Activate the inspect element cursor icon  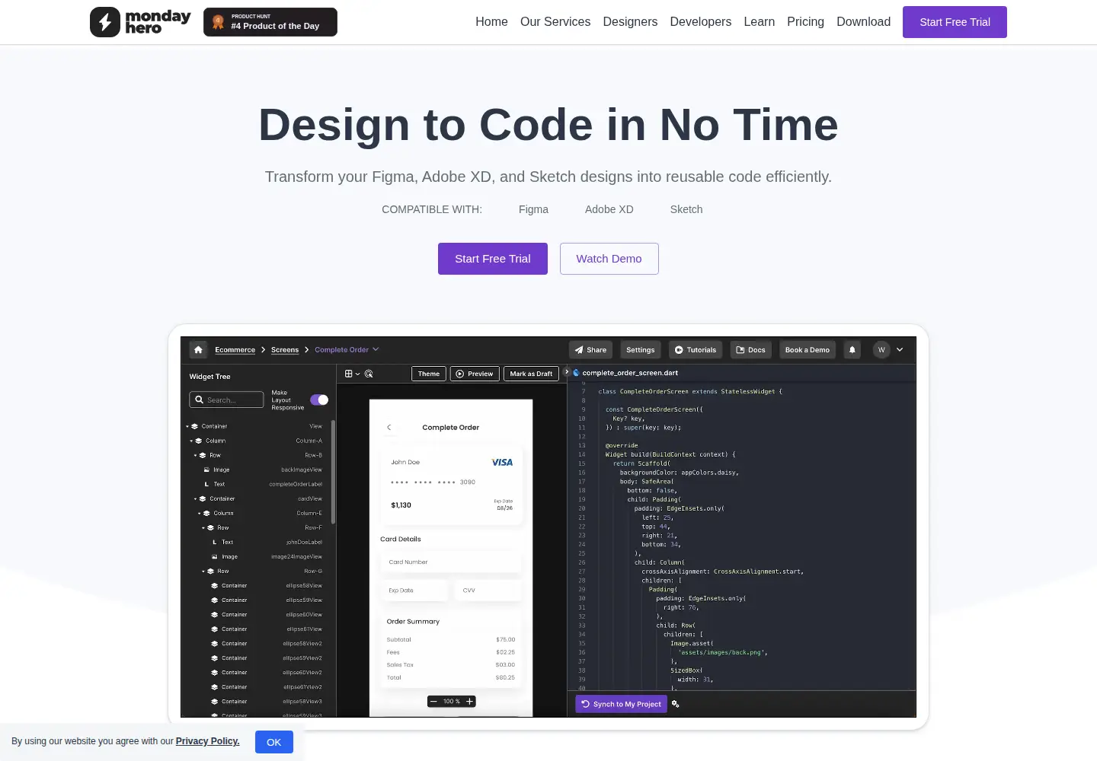(x=369, y=374)
